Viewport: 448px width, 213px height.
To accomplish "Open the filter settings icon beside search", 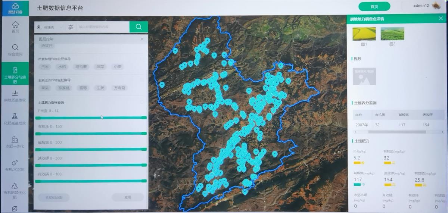I will click(x=71, y=27).
